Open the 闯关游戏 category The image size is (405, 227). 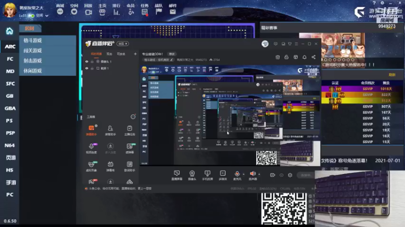(x=48, y=50)
